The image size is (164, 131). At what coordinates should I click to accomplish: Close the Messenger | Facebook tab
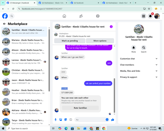(34, 3)
